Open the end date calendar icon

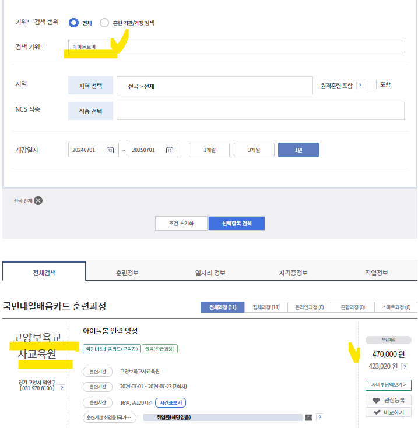(x=170, y=150)
